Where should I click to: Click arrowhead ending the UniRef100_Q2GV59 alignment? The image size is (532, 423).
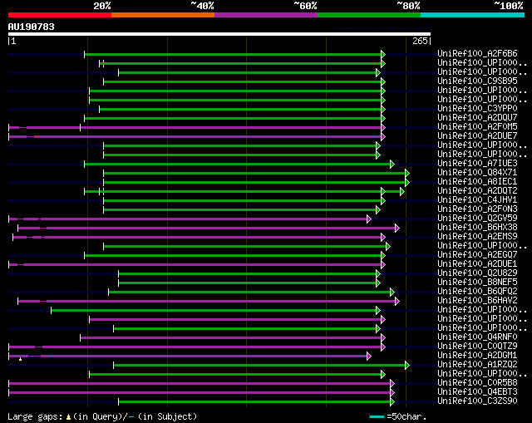click(369, 219)
